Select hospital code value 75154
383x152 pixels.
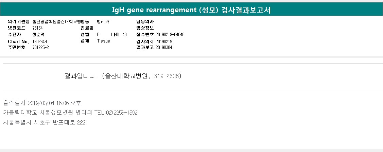tap(37, 28)
